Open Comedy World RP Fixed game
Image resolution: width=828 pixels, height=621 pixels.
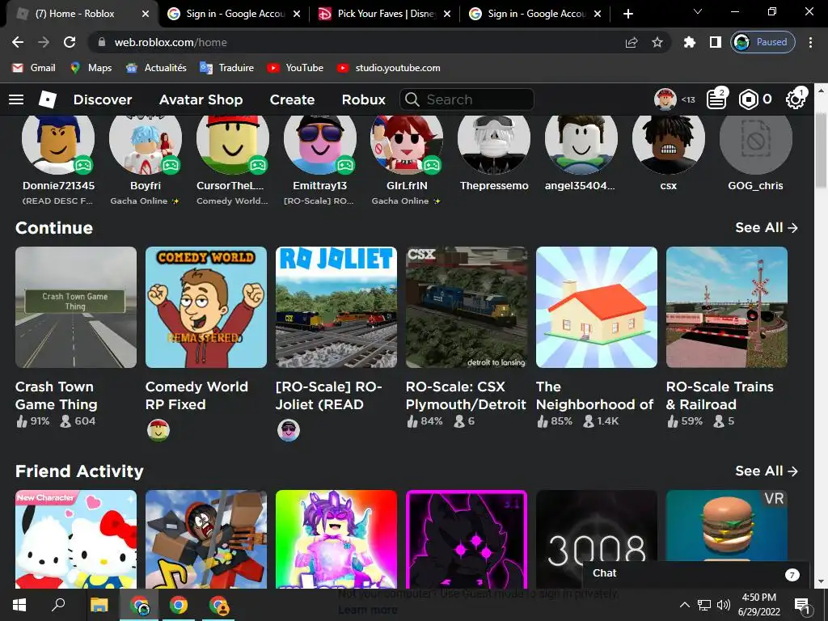pos(206,307)
